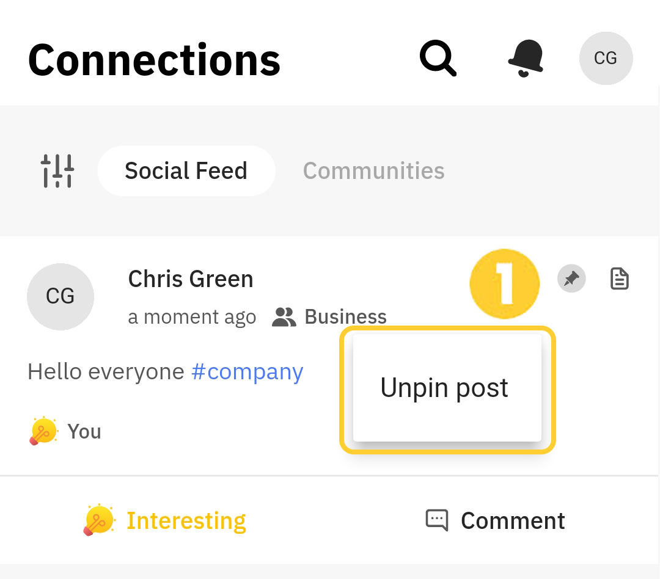Toggle the pin icon on post
This screenshot has height=579, width=660.
pos(571,279)
